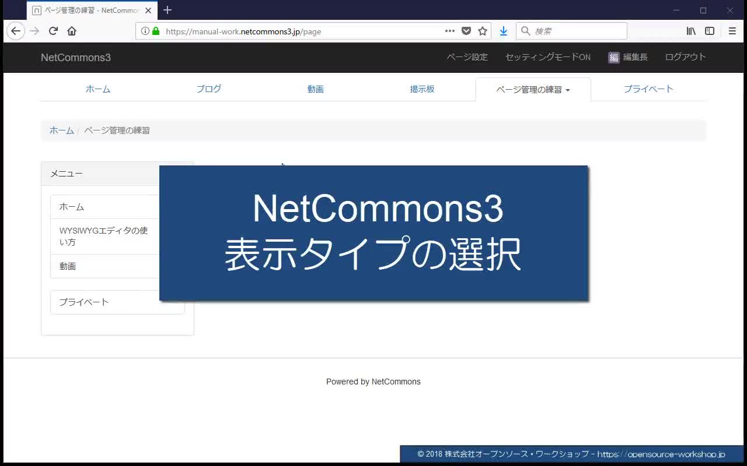The image size is (747, 466).
Task: Turn on セッティングモードON
Action: coord(547,57)
